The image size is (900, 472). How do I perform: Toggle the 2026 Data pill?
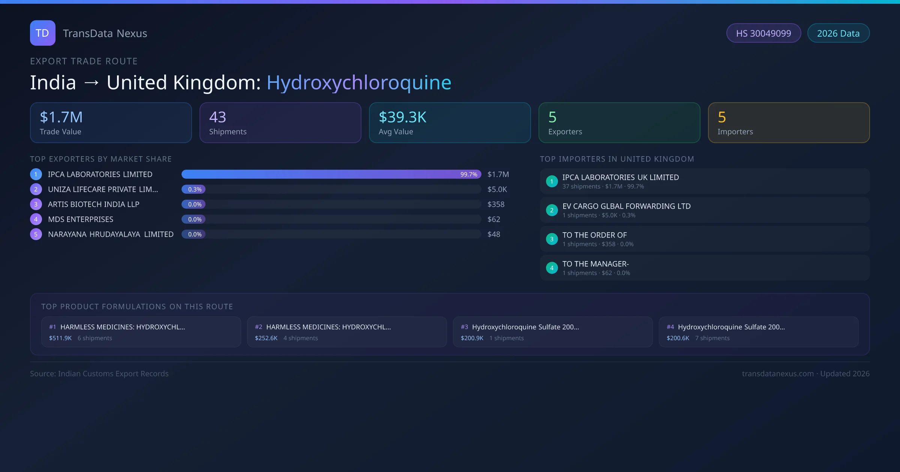(838, 33)
